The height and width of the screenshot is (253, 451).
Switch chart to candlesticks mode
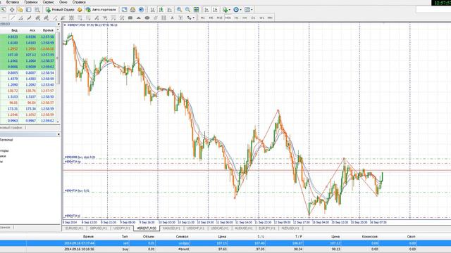pos(161,9)
